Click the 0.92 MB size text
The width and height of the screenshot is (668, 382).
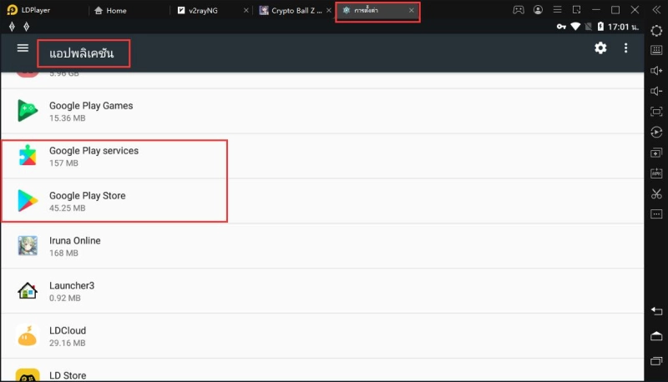pyautogui.click(x=65, y=299)
